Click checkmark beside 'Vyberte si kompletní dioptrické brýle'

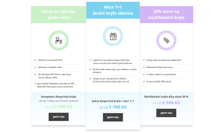click(91, 60)
